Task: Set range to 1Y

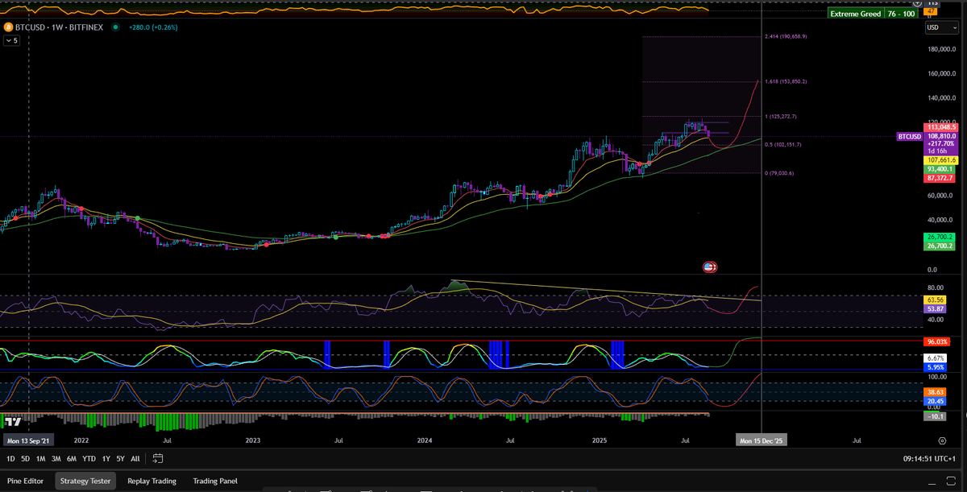Action: [x=106, y=458]
